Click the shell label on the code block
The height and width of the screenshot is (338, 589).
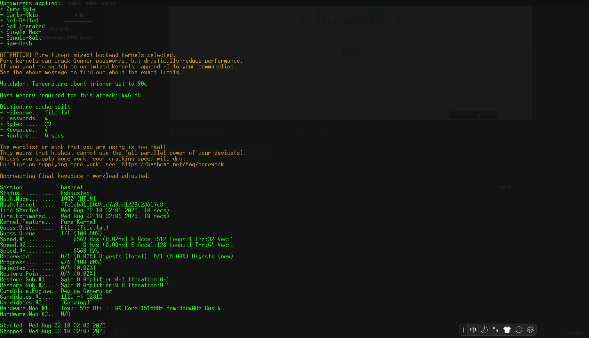[x=505, y=187]
